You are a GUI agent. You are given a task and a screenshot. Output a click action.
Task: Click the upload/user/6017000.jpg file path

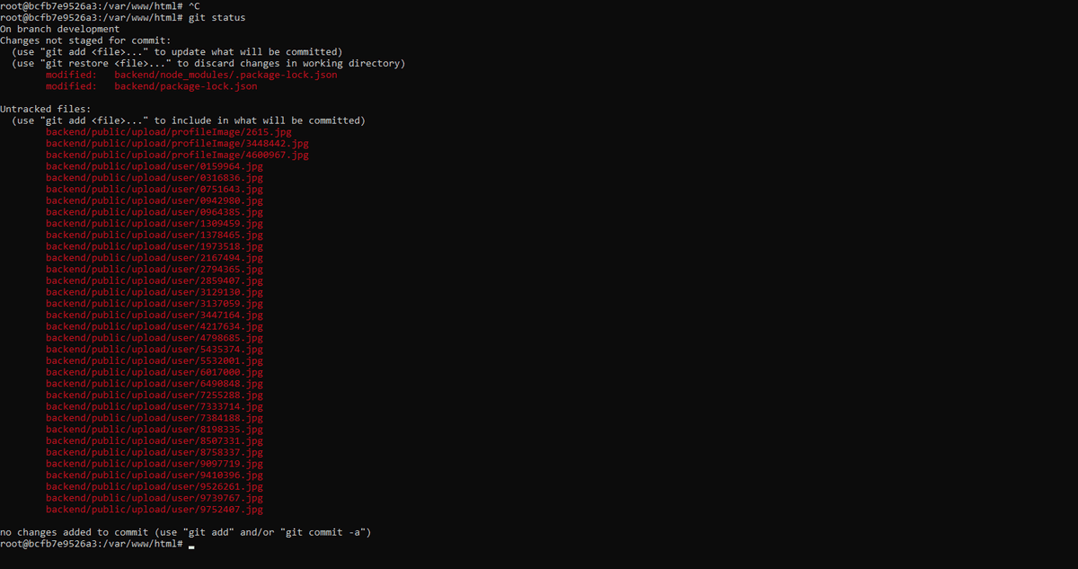[x=155, y=372]
